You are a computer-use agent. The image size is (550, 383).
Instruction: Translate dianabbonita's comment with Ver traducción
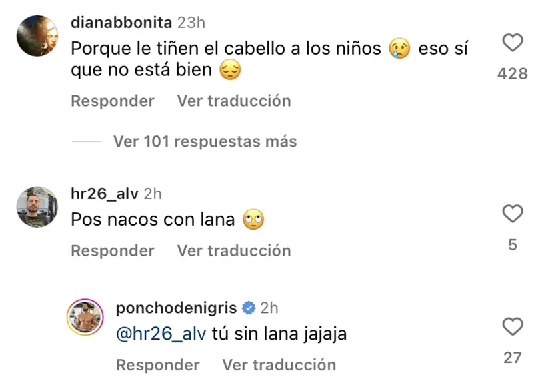coord(234,101)
